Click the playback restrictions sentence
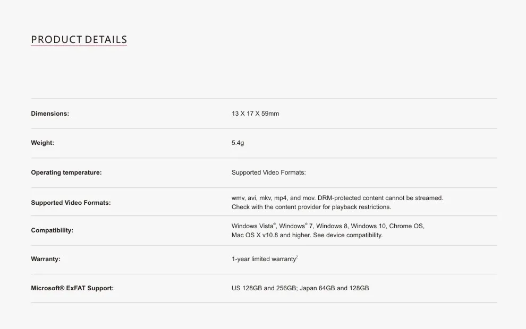526x329 pixels. coord(311,207)
